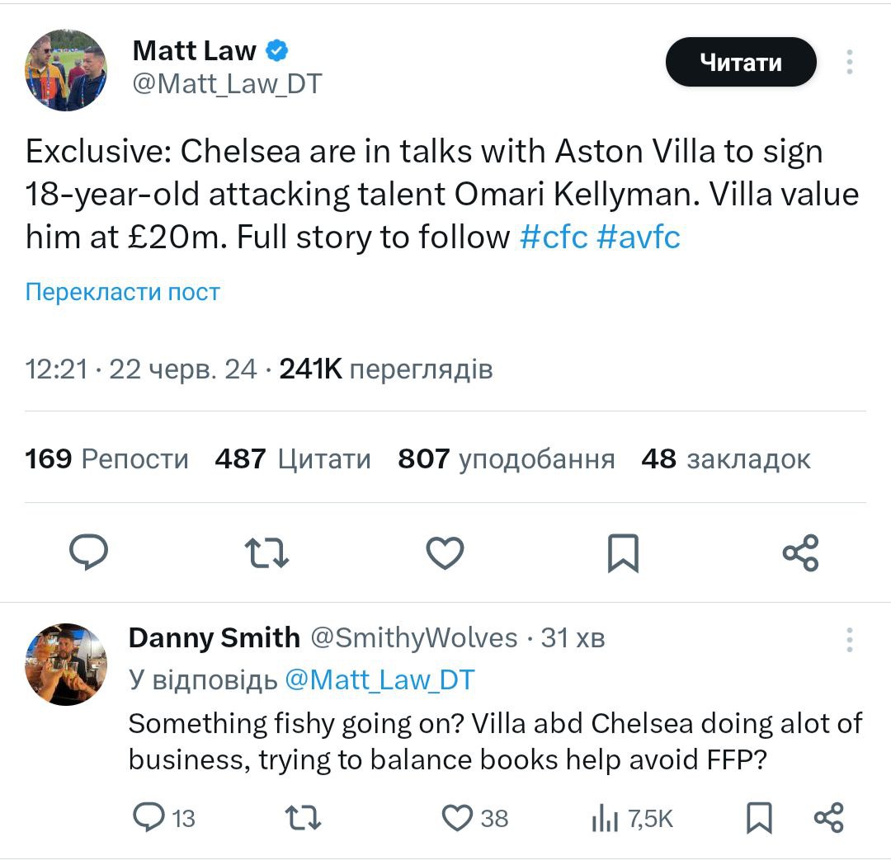View the 487 Цитати list

pyautogui.click(x=292, y=458)
